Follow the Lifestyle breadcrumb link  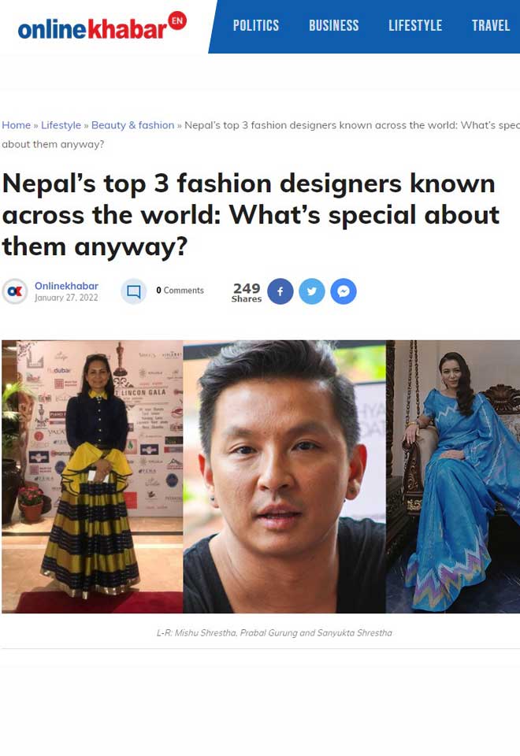click(x=61, y=125)
